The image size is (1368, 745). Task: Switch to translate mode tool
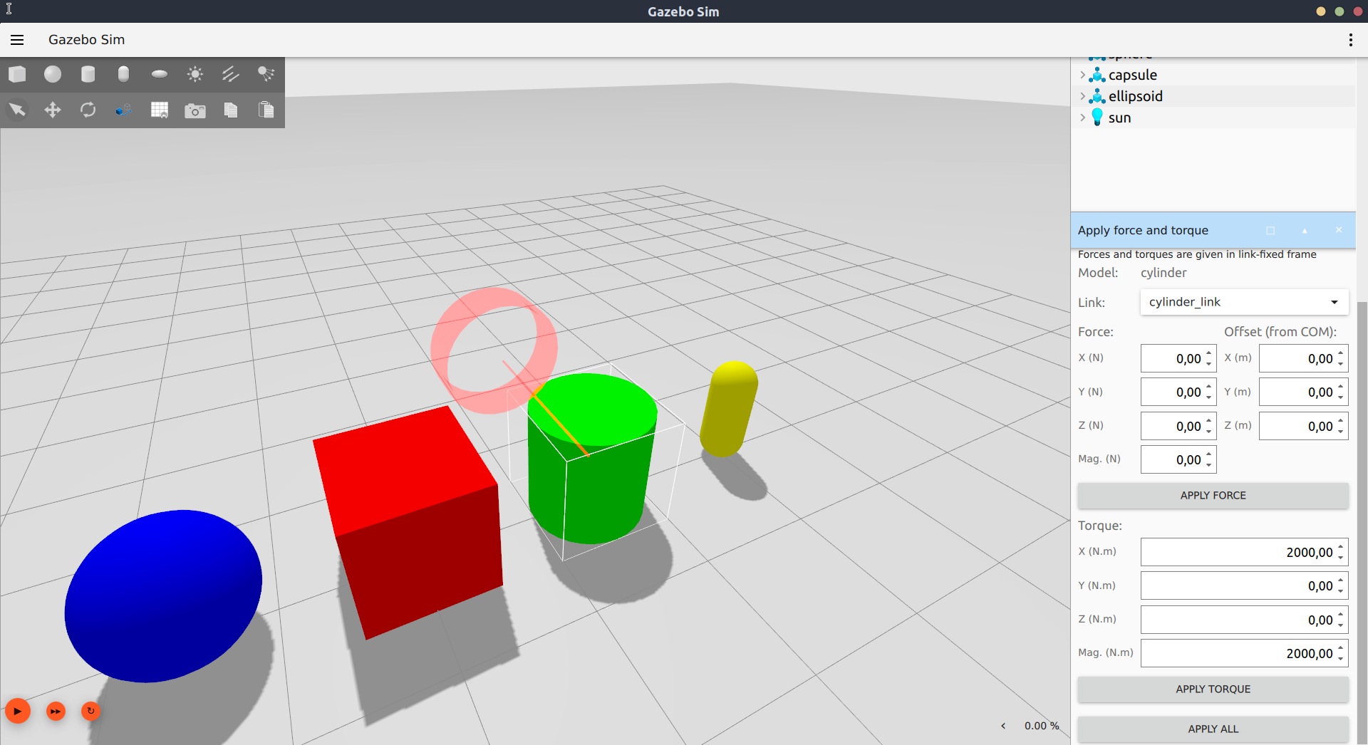point(53,110)
